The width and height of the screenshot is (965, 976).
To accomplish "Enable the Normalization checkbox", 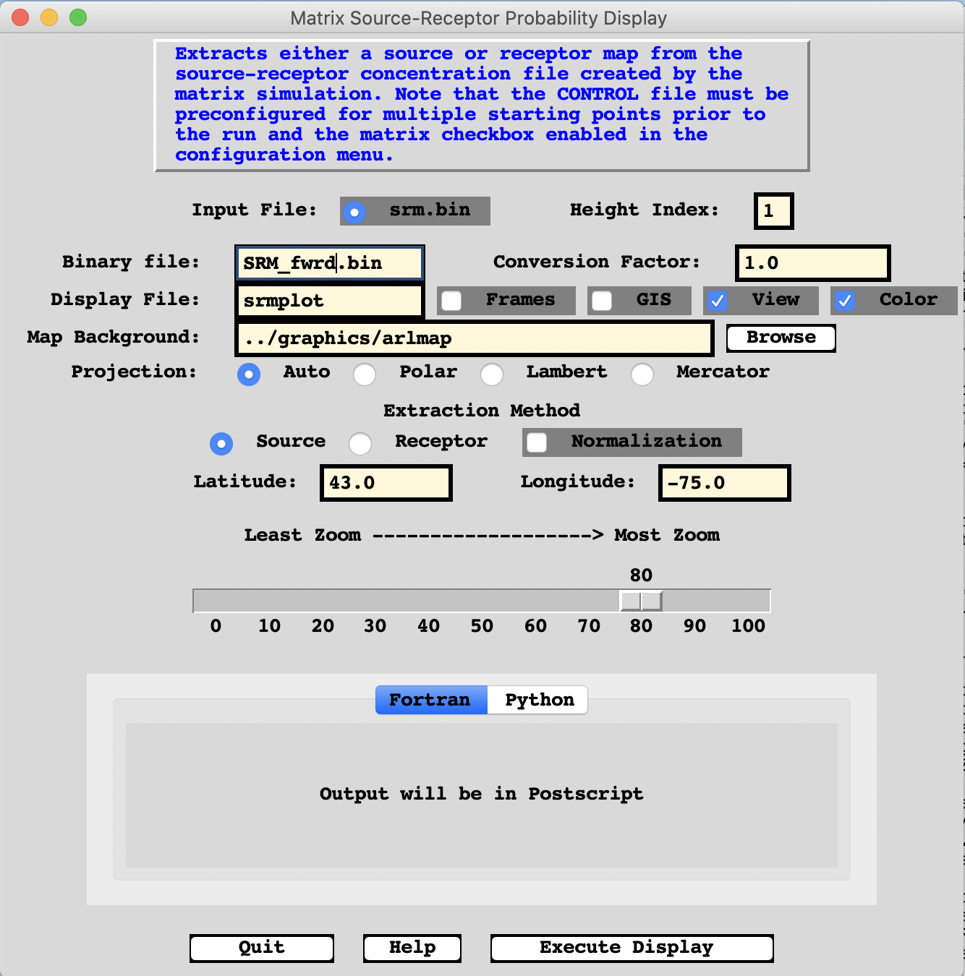I will [537, 442].
